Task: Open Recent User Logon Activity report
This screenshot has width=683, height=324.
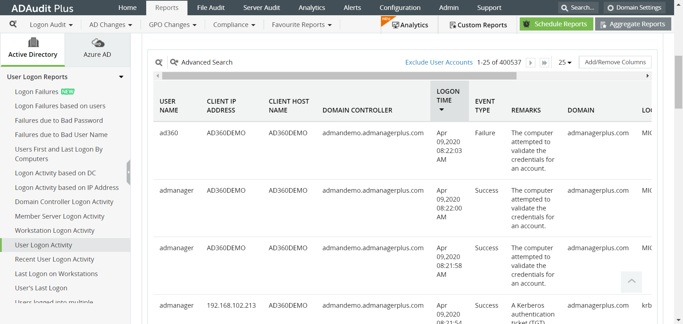Action: (x=54, y=259)
